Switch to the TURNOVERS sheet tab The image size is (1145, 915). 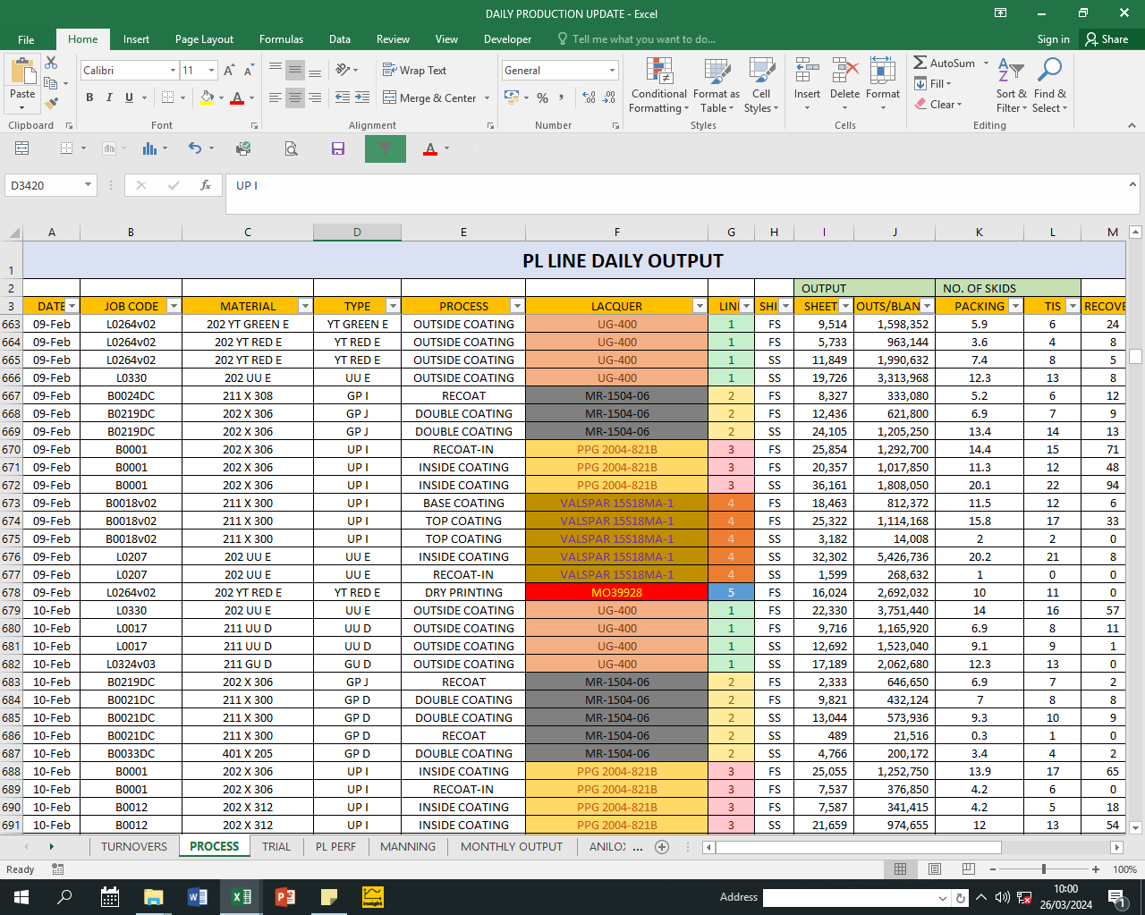click(134, 846)
